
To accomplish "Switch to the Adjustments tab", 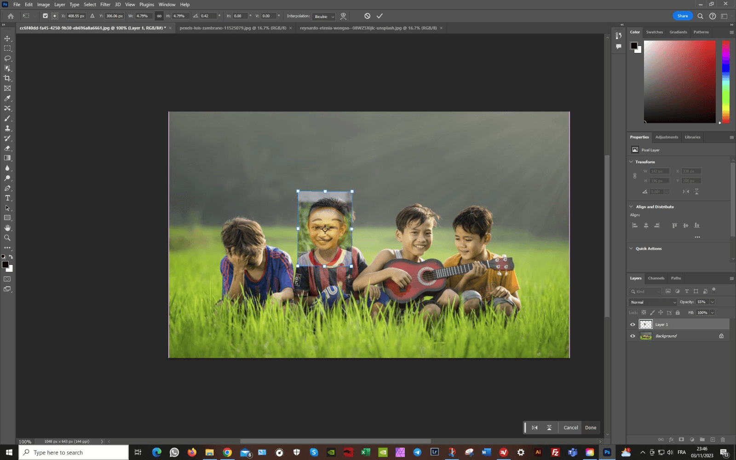I will click(x=667, y=137).
